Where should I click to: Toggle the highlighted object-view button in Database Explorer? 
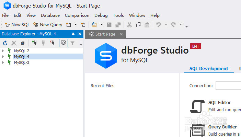pos(64,43)
